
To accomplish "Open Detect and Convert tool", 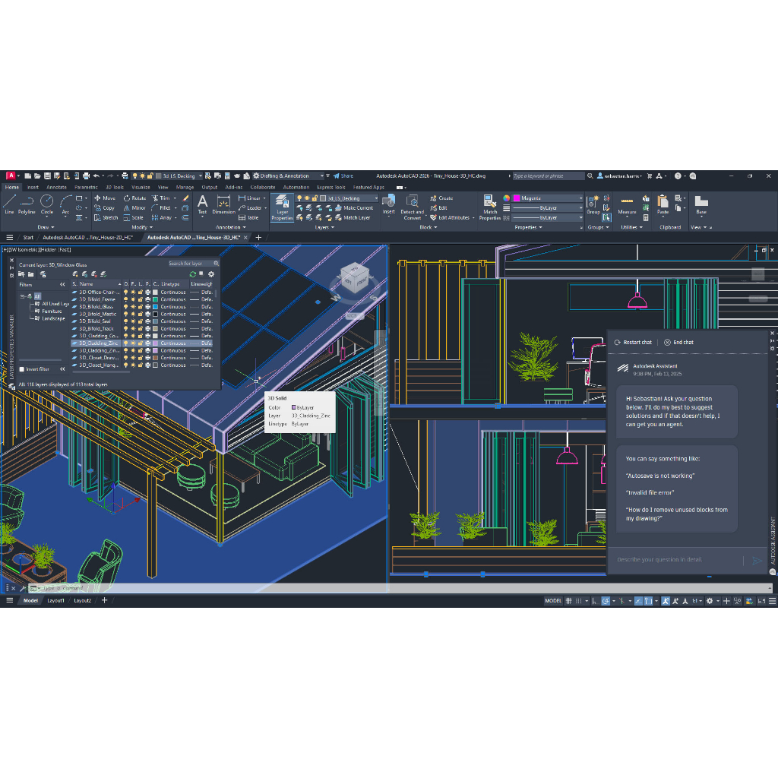I will point(412,207).
